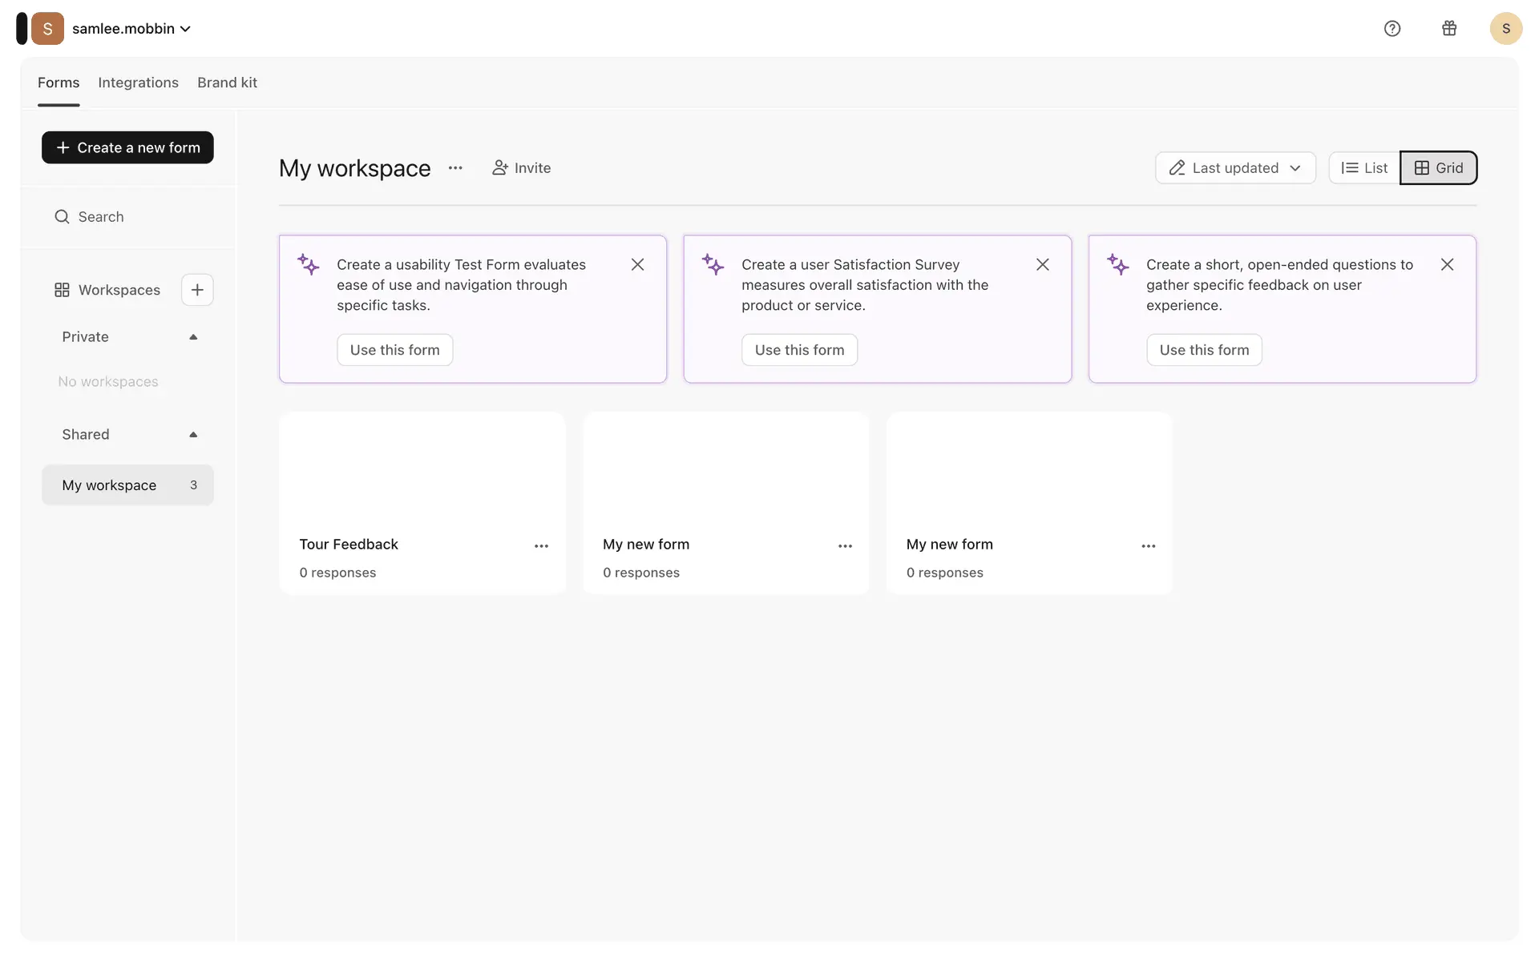Open the user avatar menu top right
Screen dimensions: 1539x961
click(x=1505, y=29)
